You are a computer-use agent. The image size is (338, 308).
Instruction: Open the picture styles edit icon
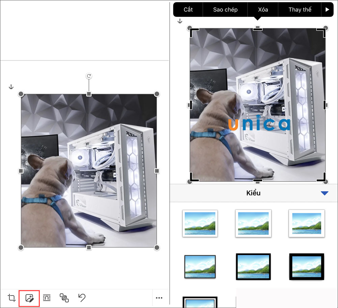[29, 298]
